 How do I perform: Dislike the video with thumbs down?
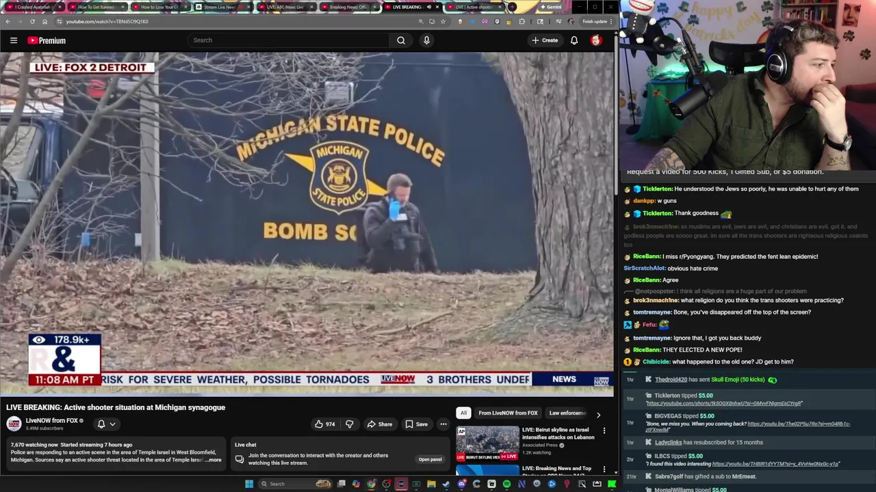coord(349,424)
